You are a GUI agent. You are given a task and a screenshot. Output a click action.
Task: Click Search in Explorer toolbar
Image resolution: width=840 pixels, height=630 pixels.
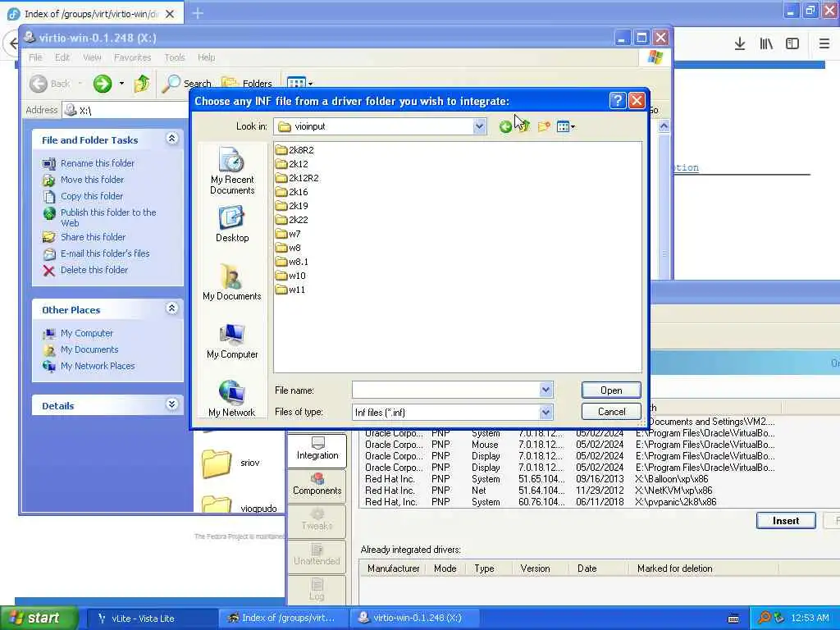(x=188, y=84)
